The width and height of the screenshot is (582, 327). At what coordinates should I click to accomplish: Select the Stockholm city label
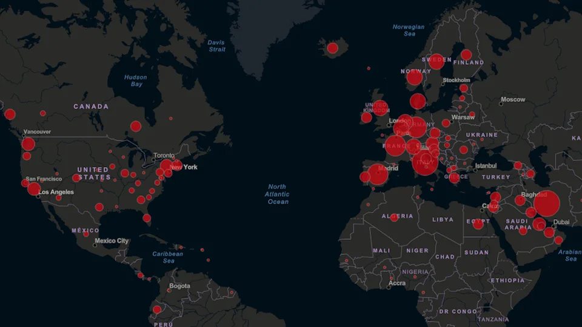pyautogui.click(x=456, y=80)
